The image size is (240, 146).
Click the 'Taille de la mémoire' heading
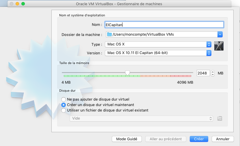[74, 63]
